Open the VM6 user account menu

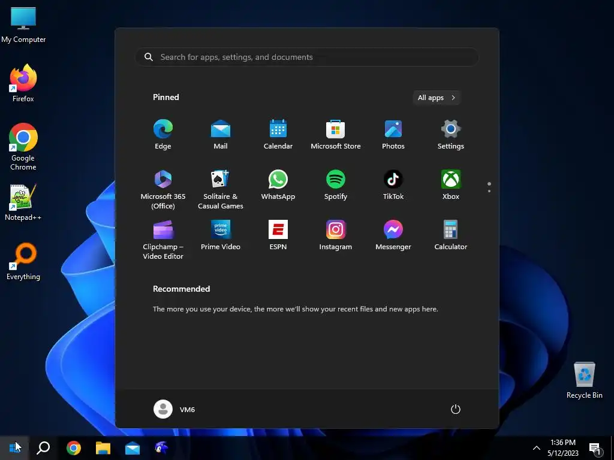coord(174,409)
